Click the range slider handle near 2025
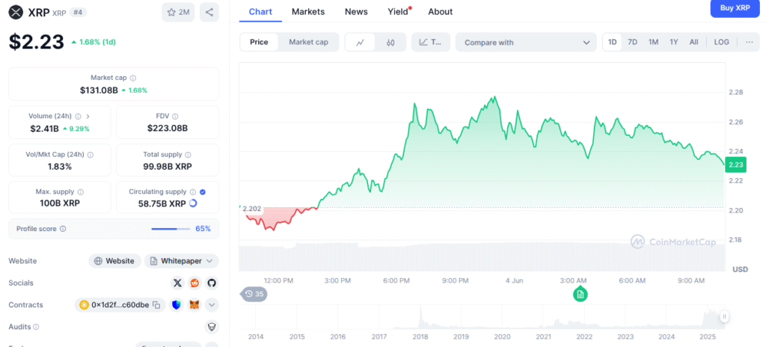Viewport: 766px width, 347px height. pyautogui.click(x=724, y=317)
